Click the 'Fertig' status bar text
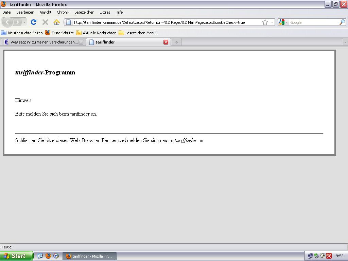The height and width of the screenshot is (261, 348). click(6, 247)
